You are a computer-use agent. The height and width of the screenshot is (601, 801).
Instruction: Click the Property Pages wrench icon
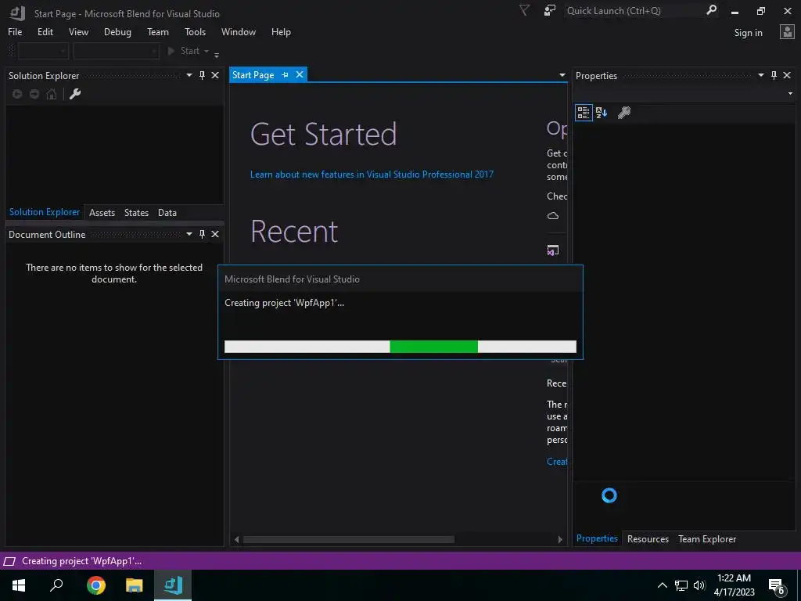624,113
